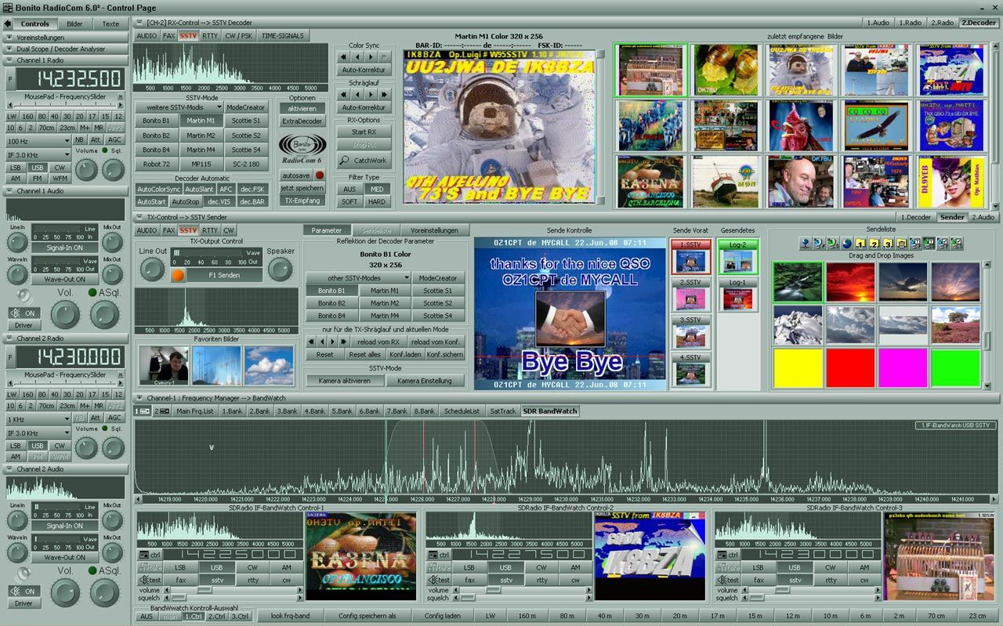The width and height of the screenshot is (1003, 626).
Task: Toggle AutoColorSync in Decoder Automatic
Action: (158, 189)
